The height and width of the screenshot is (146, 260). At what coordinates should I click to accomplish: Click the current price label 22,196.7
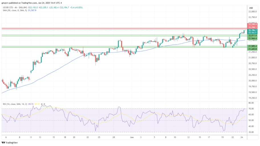[252, 30]
